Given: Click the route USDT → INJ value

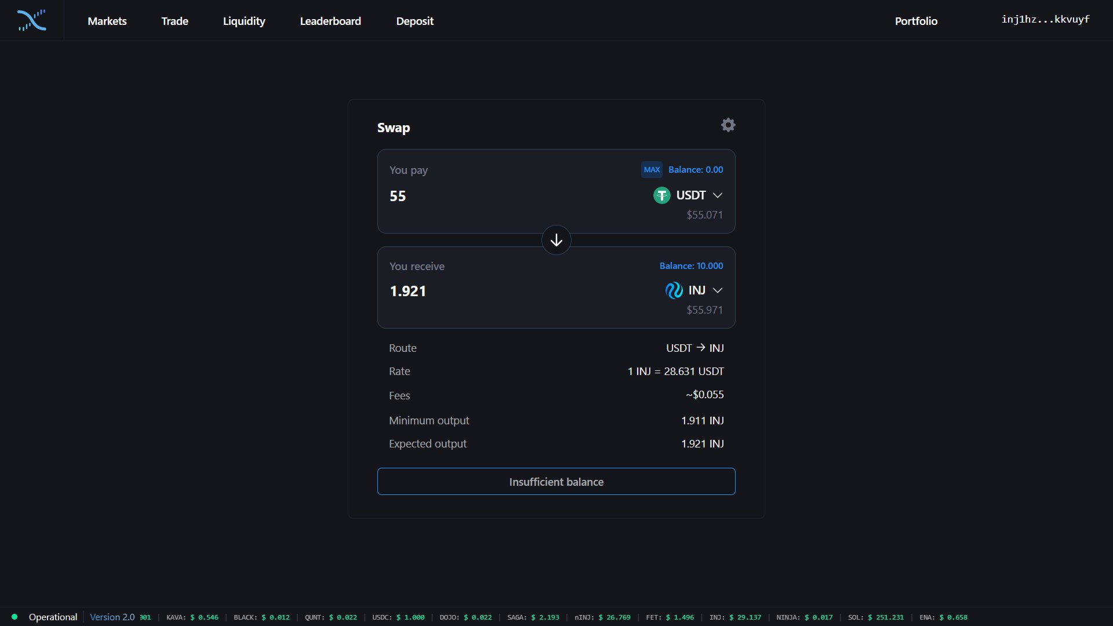Looking at the screenshot, I should click(x=695, y=348).
